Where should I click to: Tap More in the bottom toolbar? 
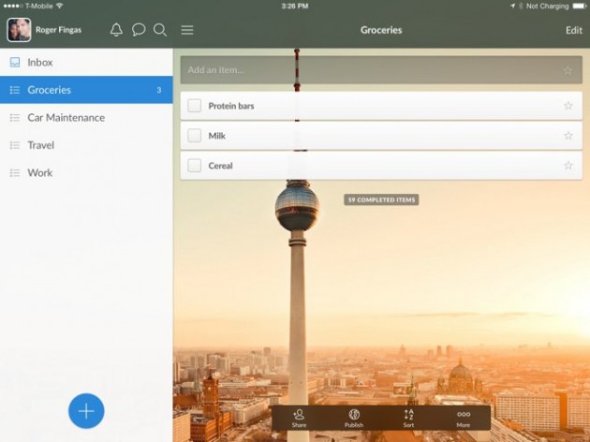(464, 419)
